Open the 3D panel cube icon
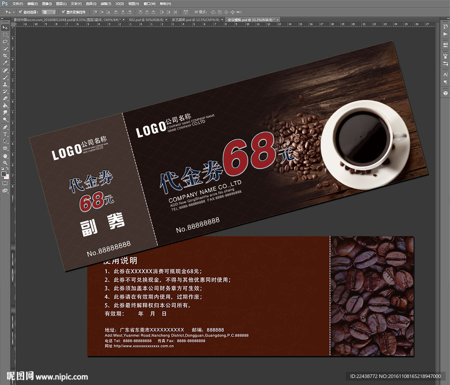The width and height of the screenshot is (450, 385). [446, 93]
